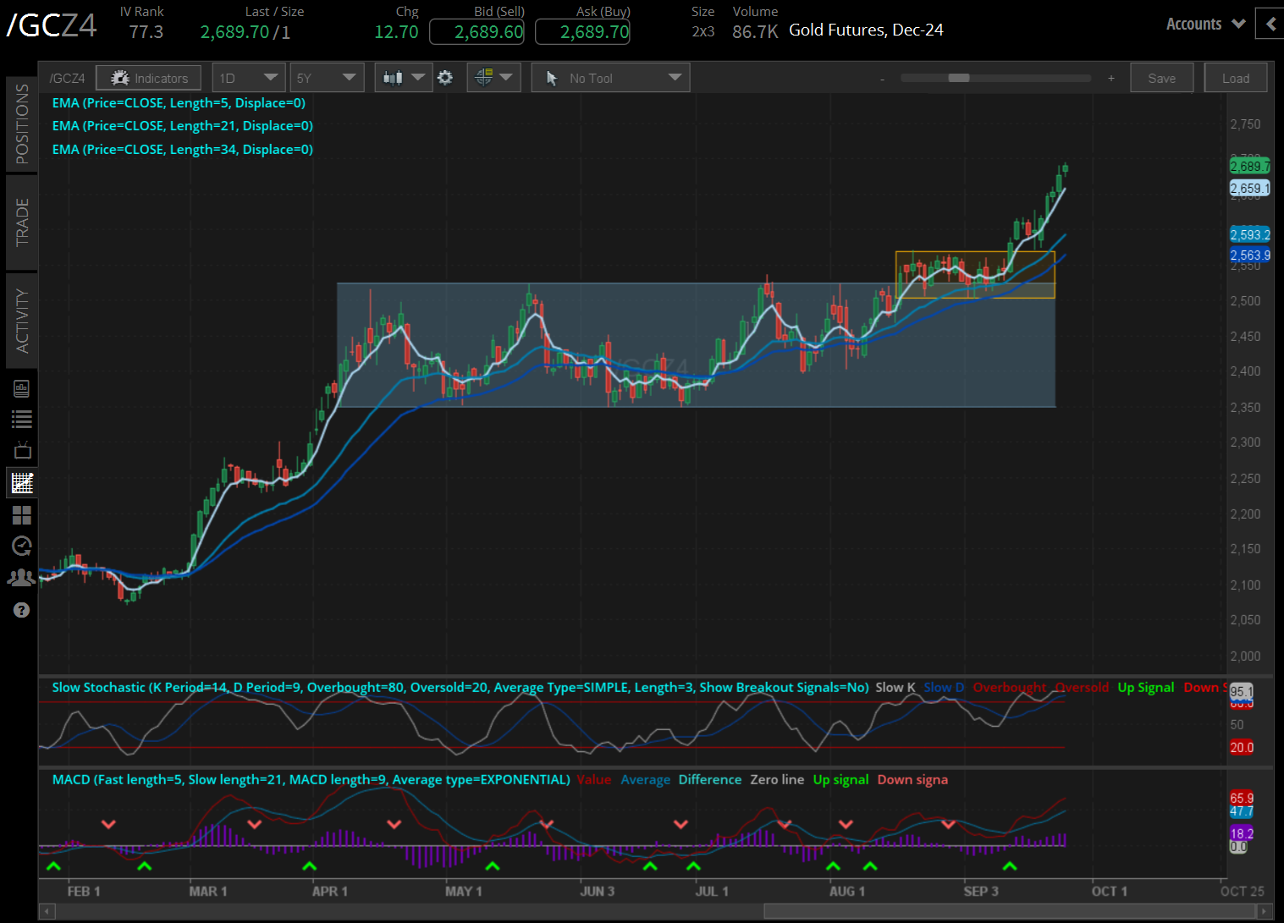Select the charts icon in sidebar
The height and width of the screenshot is (923, 1284).
(22, 483)
